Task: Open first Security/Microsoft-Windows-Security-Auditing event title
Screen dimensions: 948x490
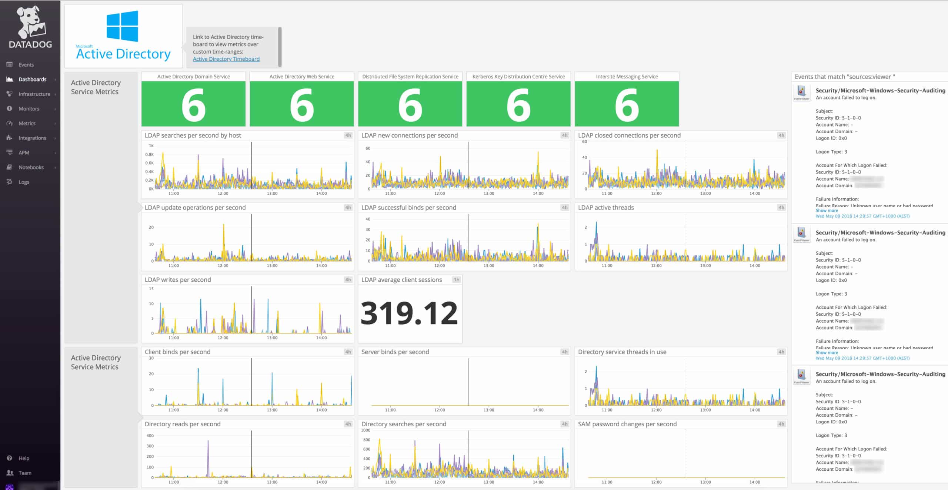Action: 880,90
